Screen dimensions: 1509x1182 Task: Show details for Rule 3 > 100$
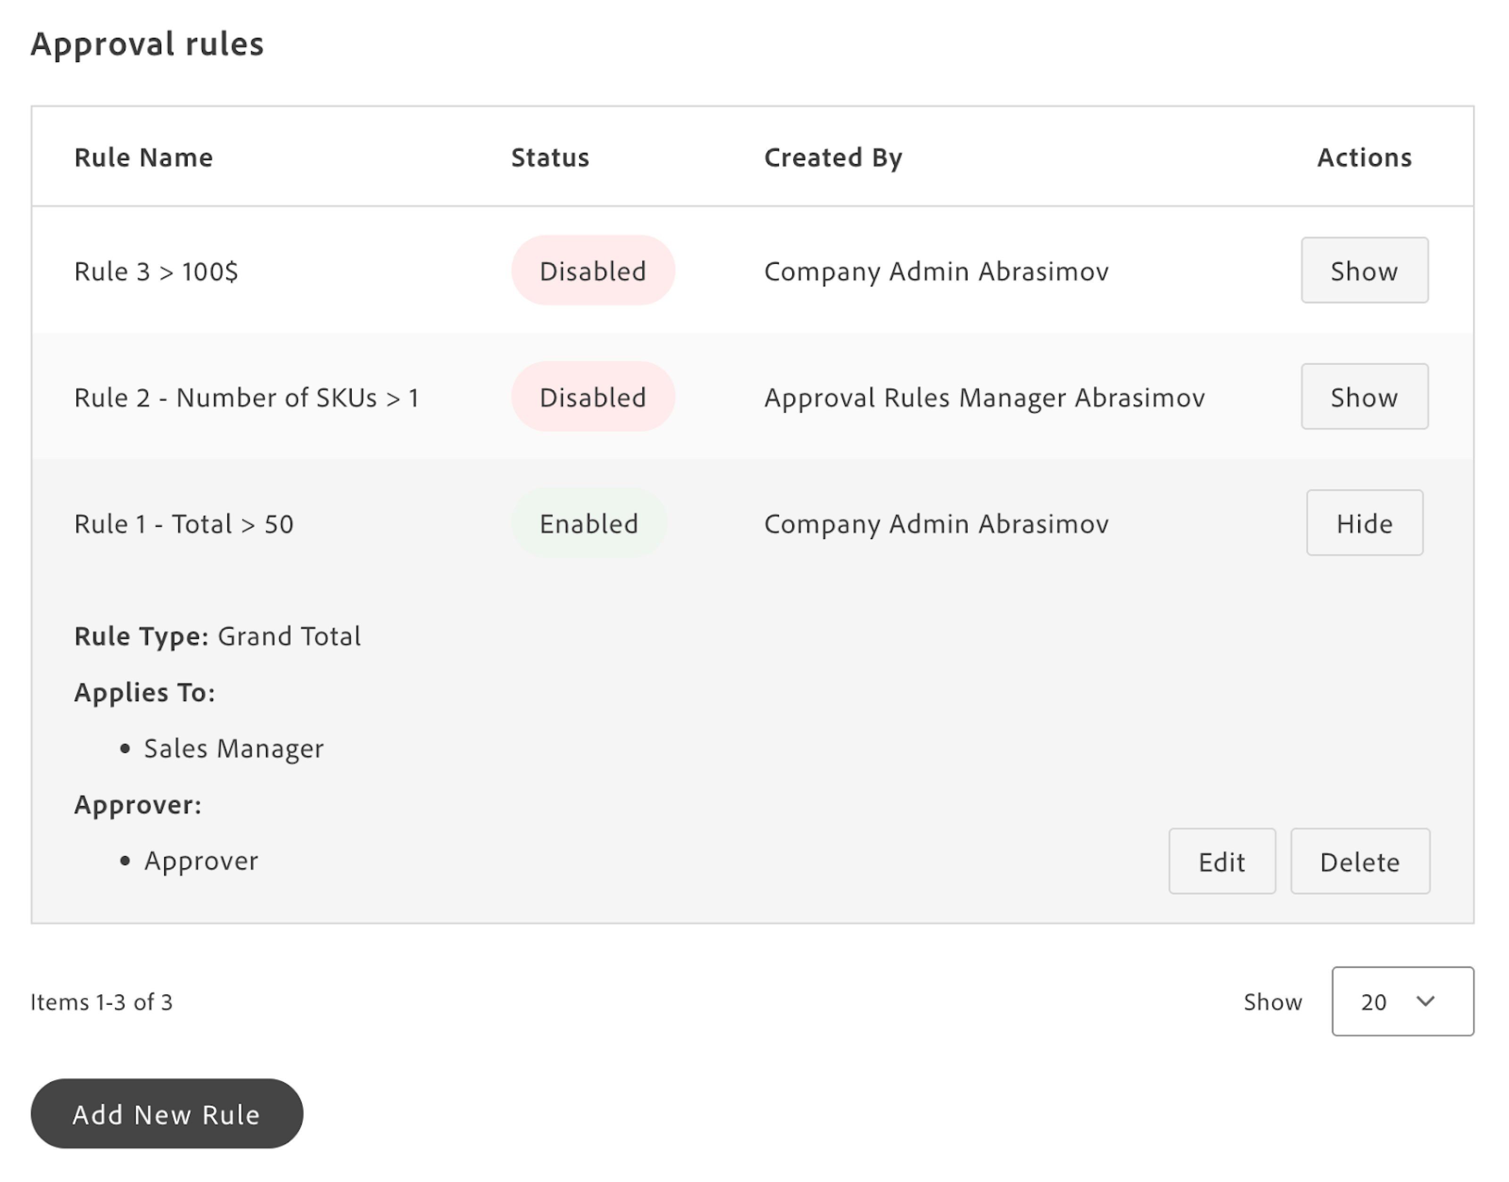click(x=1364, y=271)
